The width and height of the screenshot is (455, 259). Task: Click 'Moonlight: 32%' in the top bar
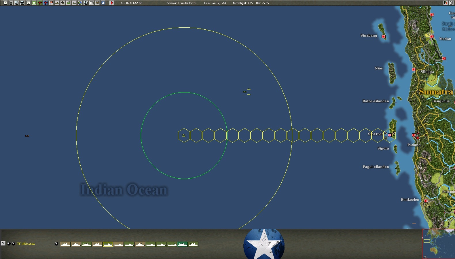(243, 3)
